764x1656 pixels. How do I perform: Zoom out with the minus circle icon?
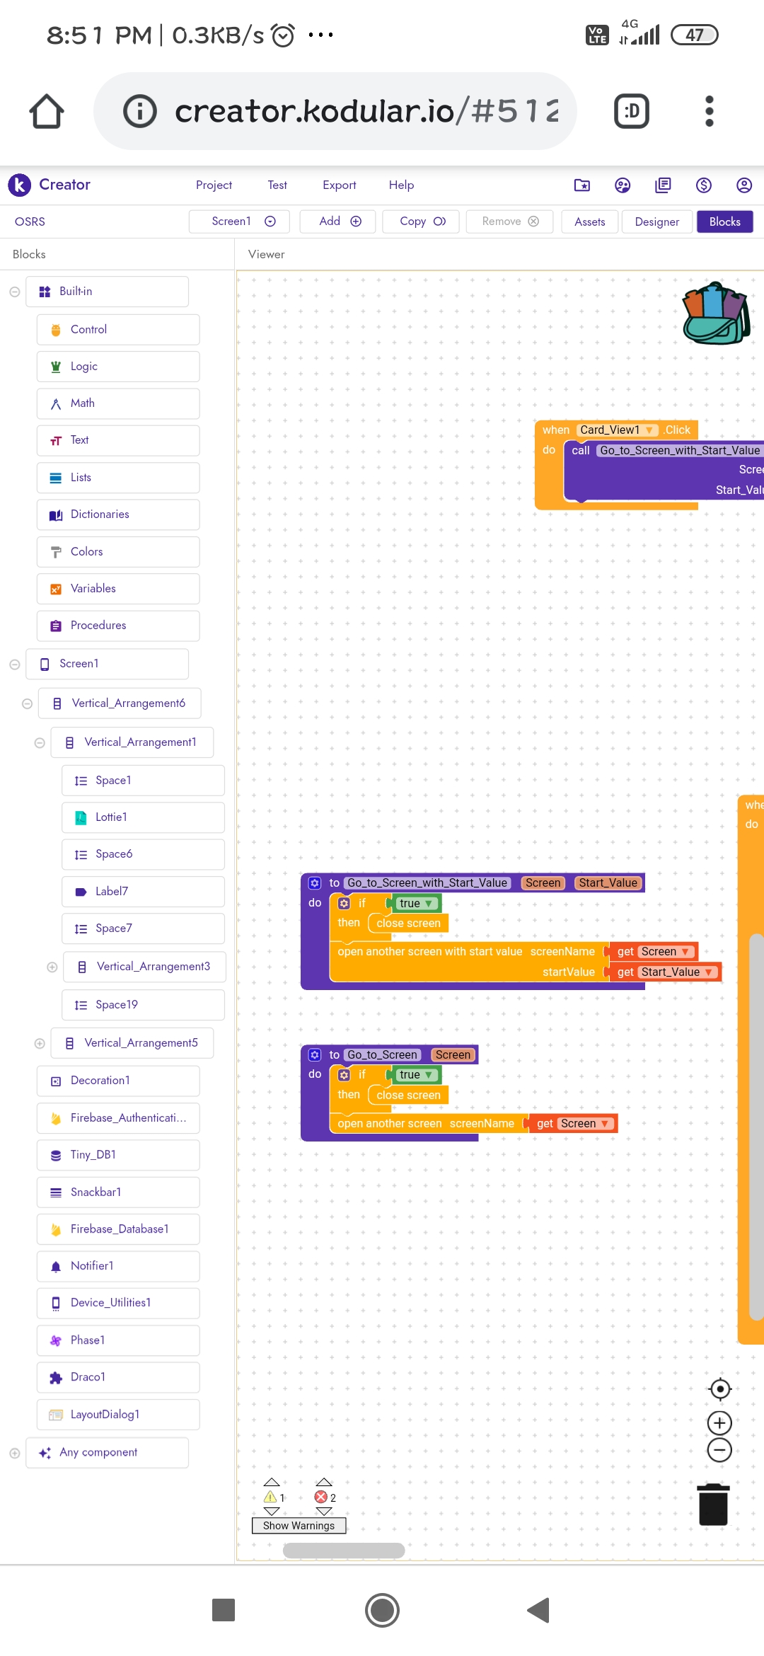pos(719,1450)
